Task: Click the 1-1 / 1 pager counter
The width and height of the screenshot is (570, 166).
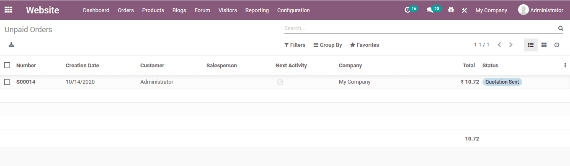Action: [482, 45]
